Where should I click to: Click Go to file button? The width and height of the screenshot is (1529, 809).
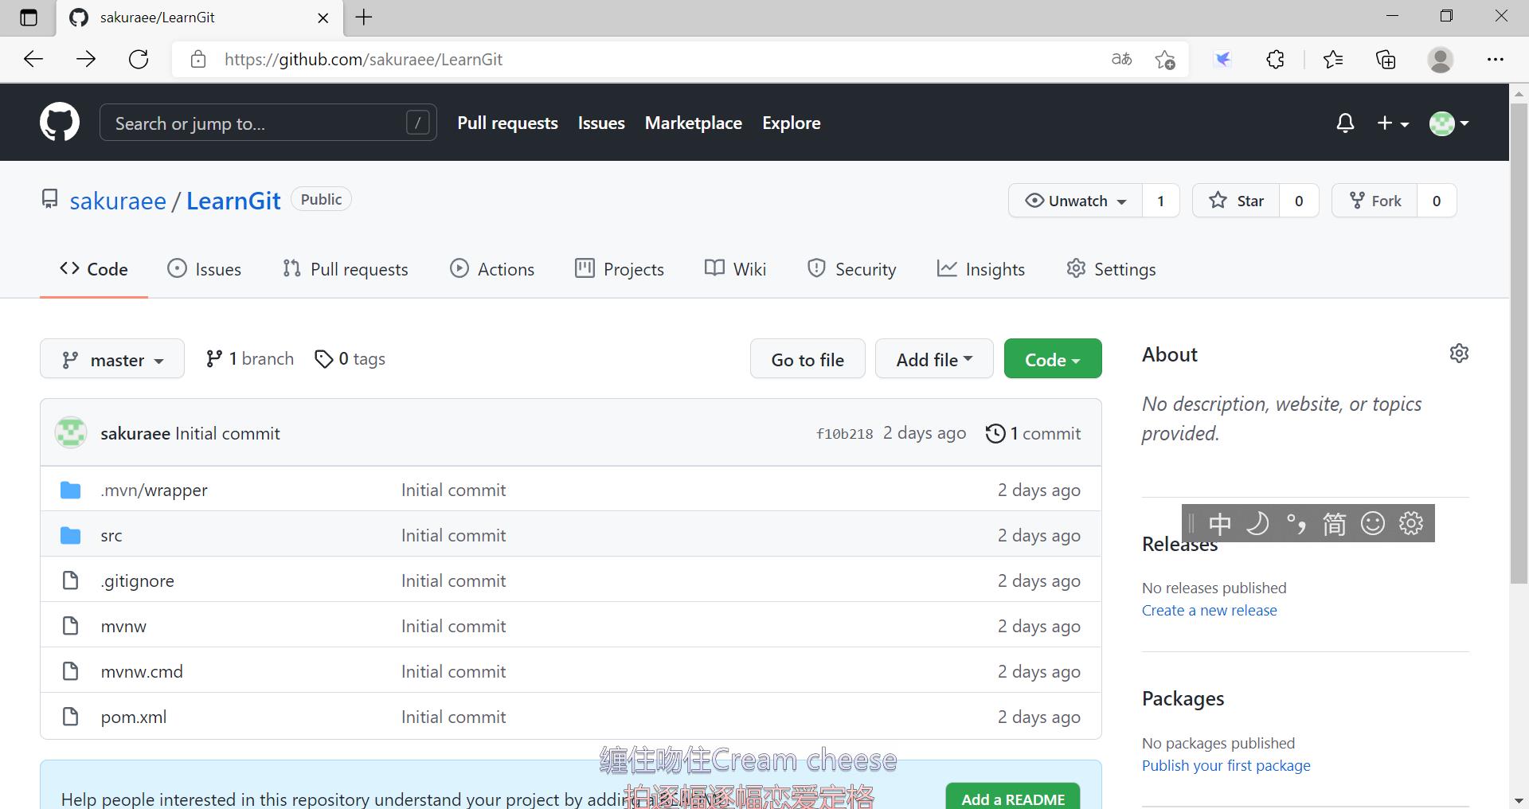(x=808, y=359)
